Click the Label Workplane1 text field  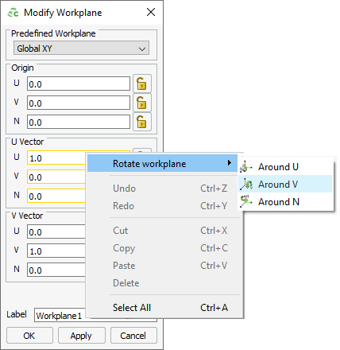coord(60,315)
